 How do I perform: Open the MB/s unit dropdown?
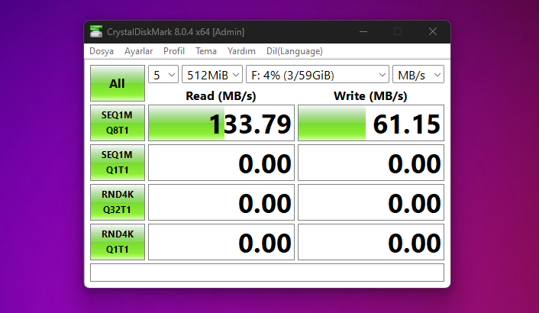coord(418,75)
